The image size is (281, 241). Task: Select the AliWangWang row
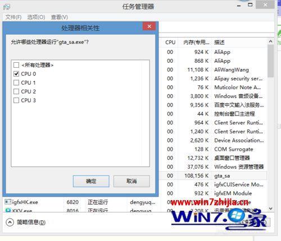(214, 69)
